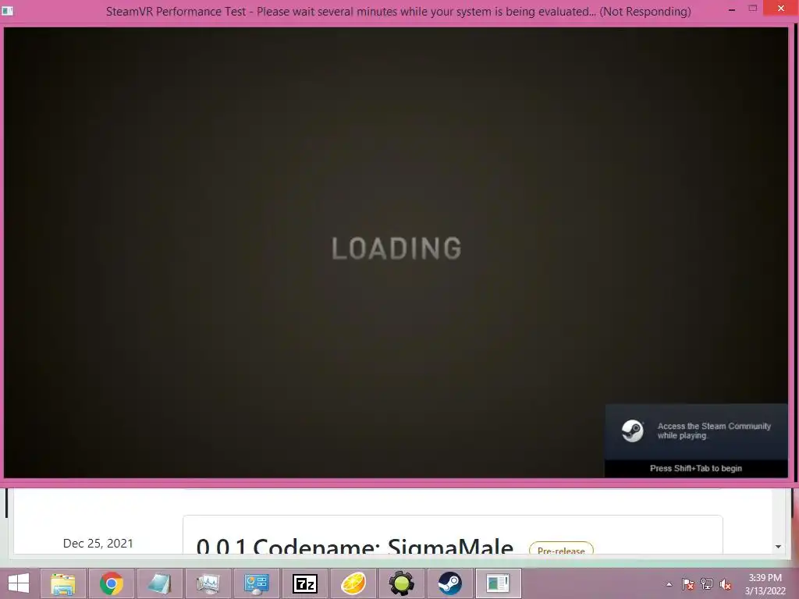Viewport: 799px width, 599px height.
Task: Close the not responding SteamVR window
Action: point(781,9)
